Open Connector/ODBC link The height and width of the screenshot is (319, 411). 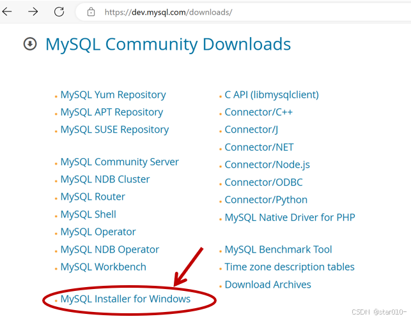[263, 182]
